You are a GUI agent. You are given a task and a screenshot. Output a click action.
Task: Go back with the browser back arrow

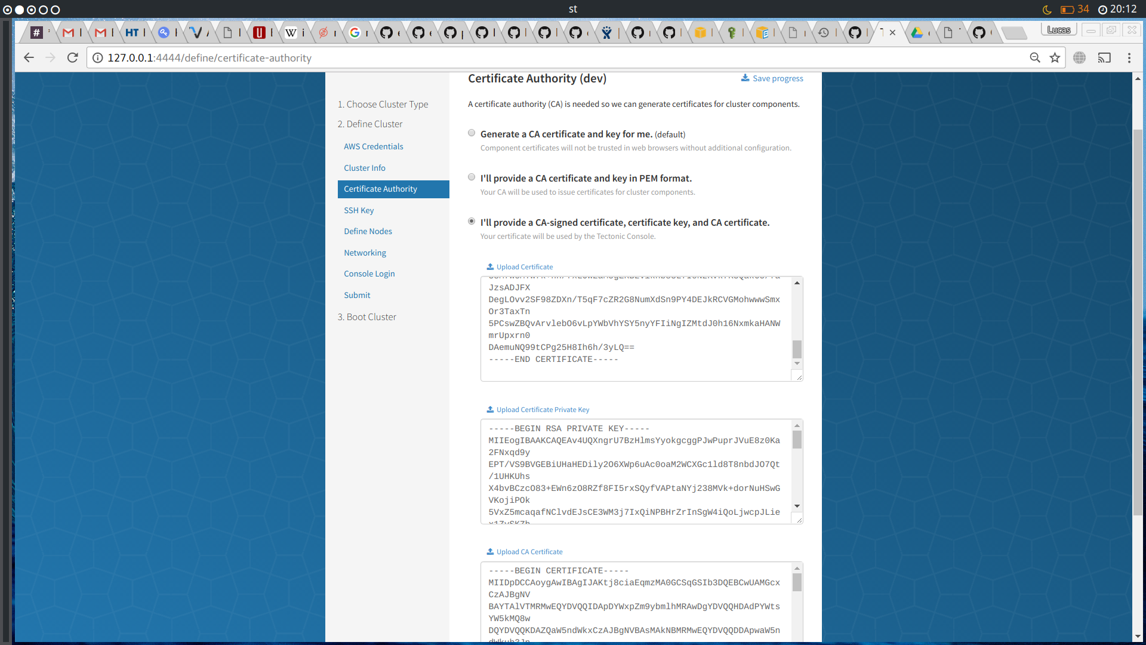[29, 58]
